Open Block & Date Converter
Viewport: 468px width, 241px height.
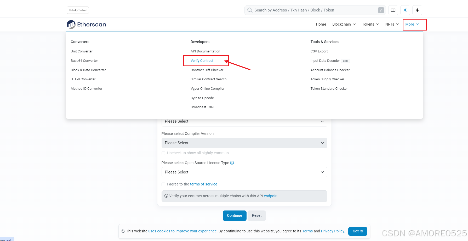click(88, 70)
